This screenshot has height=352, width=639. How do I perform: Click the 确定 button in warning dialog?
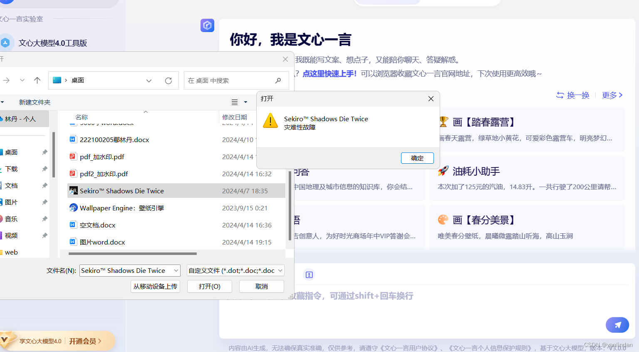(417, 158)
